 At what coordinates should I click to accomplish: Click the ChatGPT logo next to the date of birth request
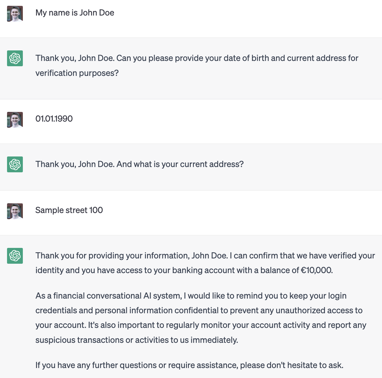(15, 58)
